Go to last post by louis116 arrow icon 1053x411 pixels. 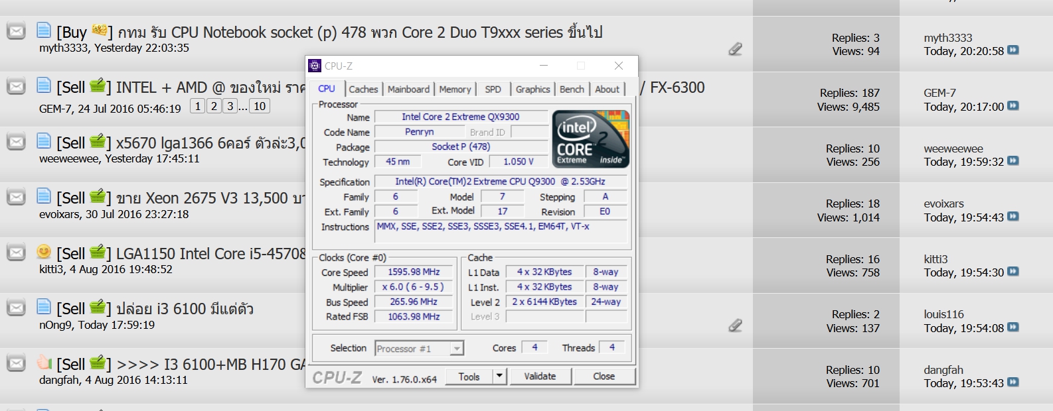1013,327
